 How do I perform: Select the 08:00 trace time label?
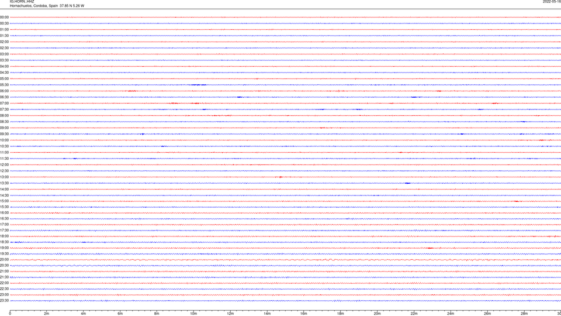click(4, 115)
